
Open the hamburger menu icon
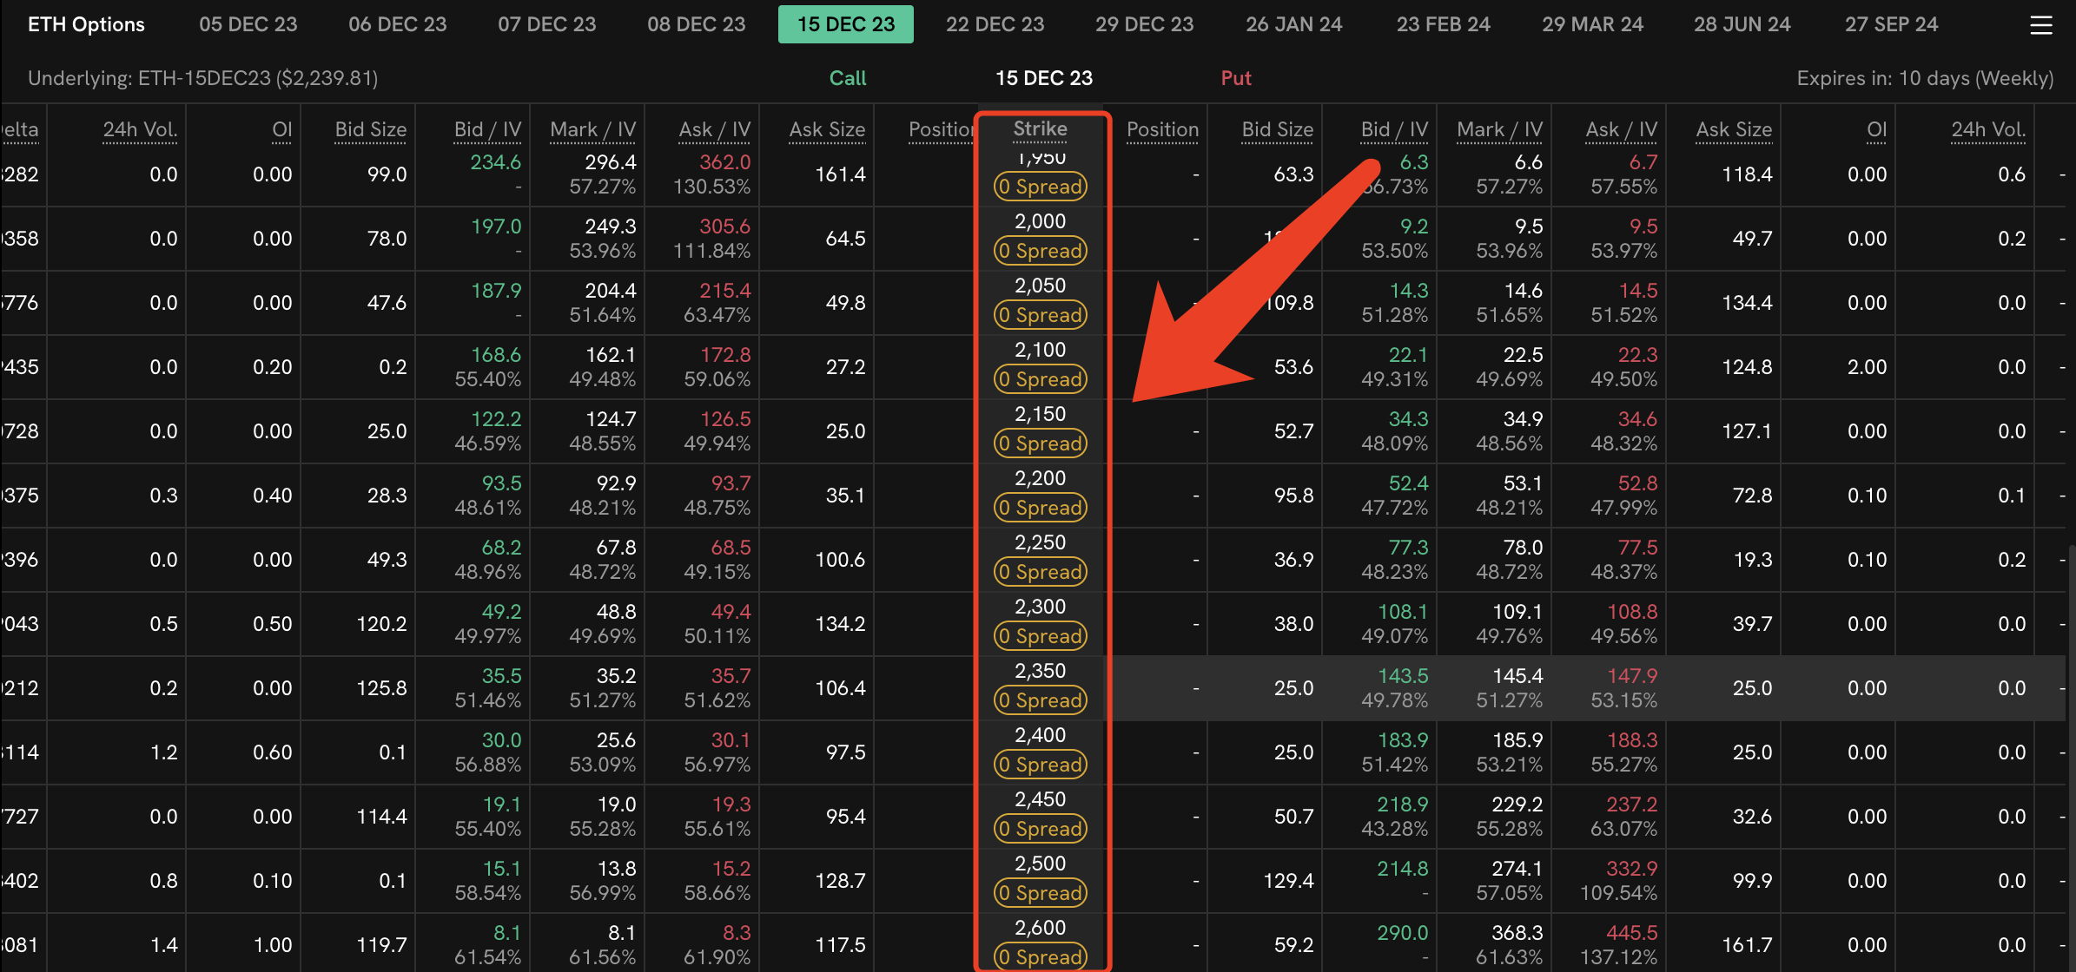(2040, 25)
